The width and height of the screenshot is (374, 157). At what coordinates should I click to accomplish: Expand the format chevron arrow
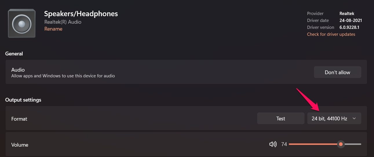pos(354,118)
